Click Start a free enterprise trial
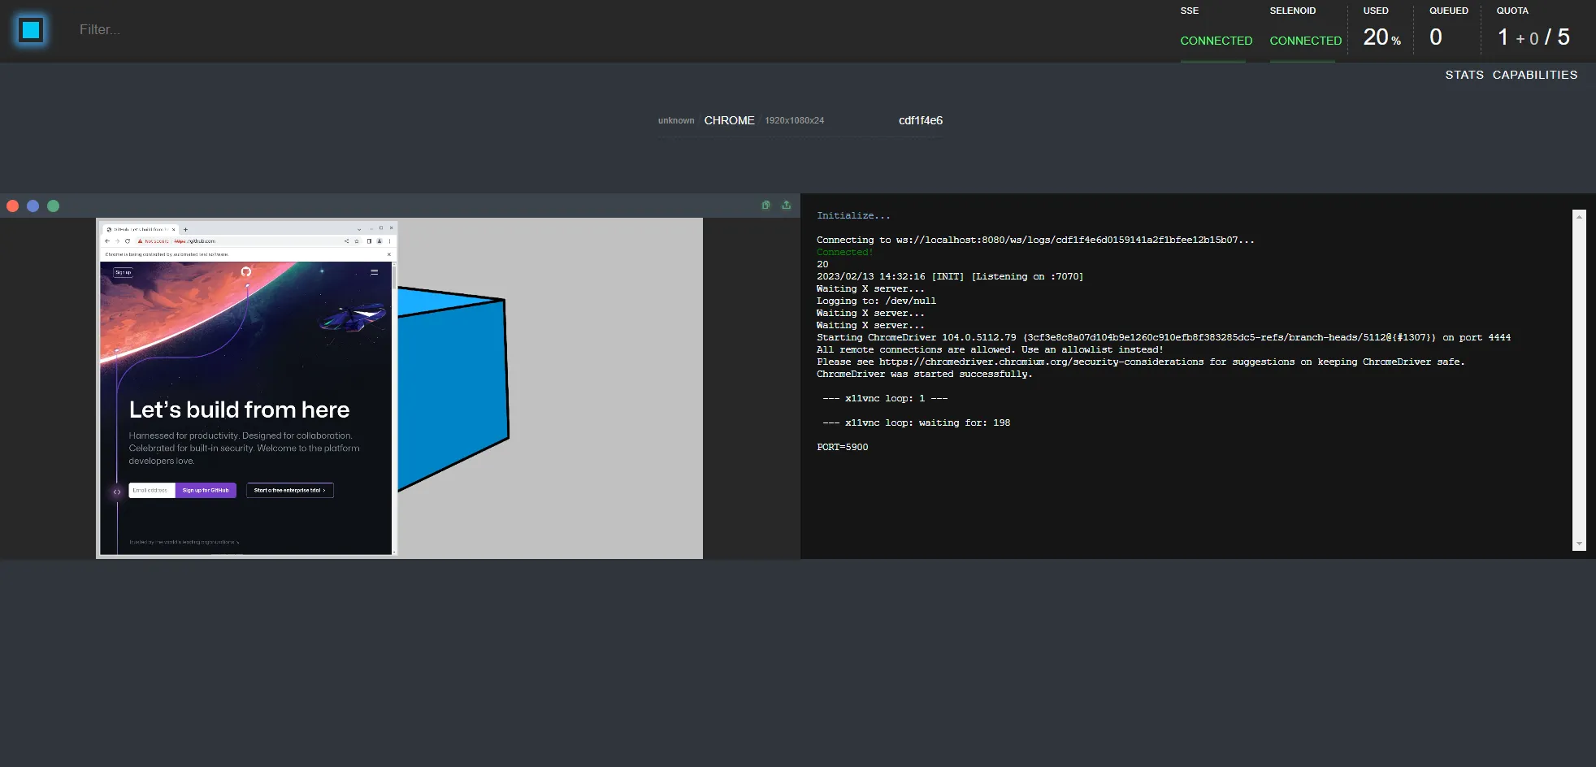 point(289,490)
